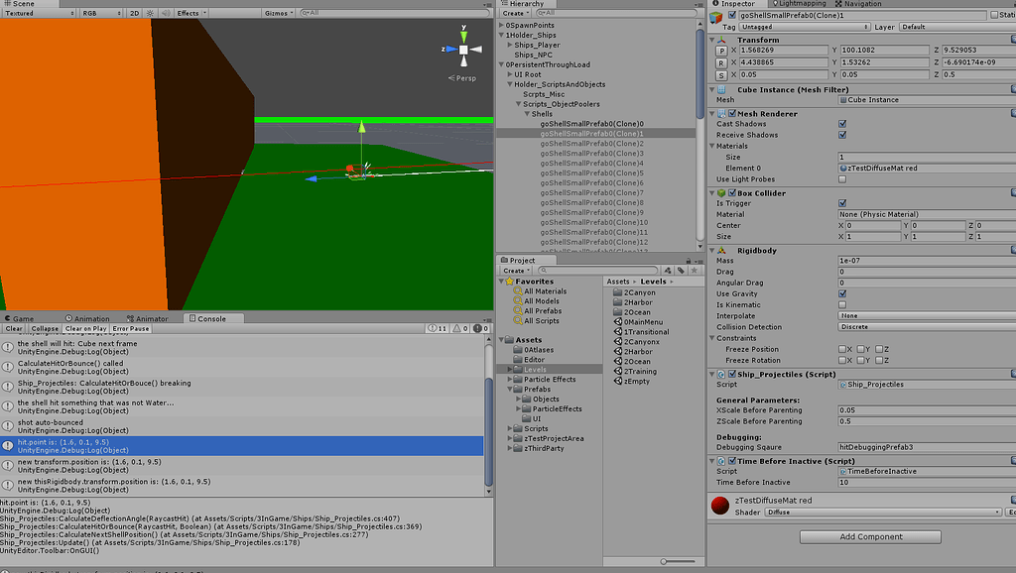Image resolution: width=1016 pixels, height=573 pixels.
Task: Enable Is Trigger on Box Collider
Action: (841, 203)
